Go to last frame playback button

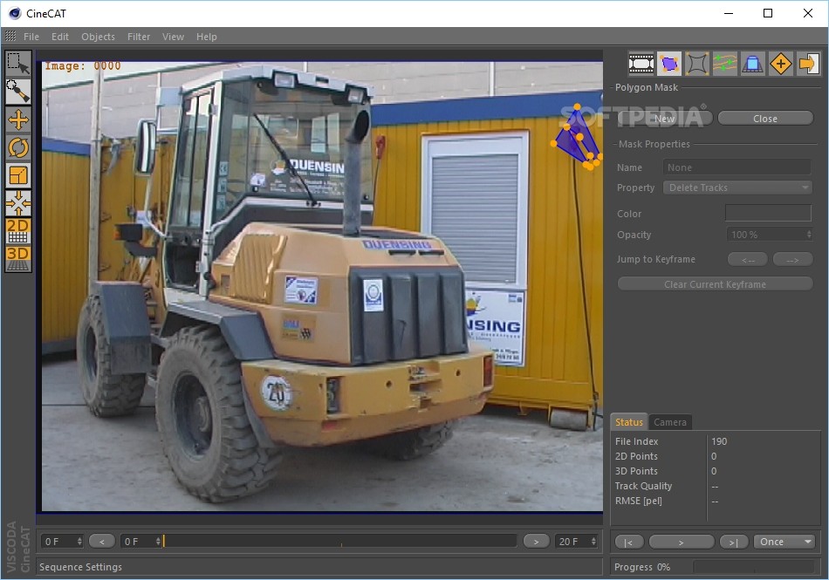[733, 542]
